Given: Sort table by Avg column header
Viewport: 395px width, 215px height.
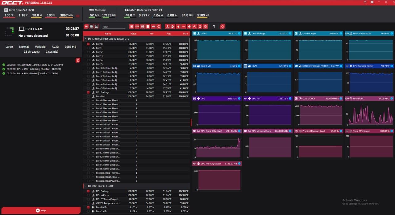Looking at the screenshot, I should (168, 34).
